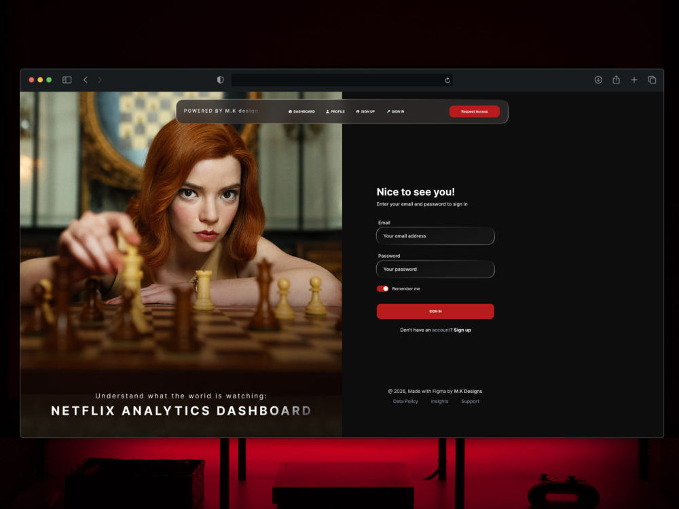
Task: Open the Profile nav item
Action: pyautogui.click(x=335, y=111)
